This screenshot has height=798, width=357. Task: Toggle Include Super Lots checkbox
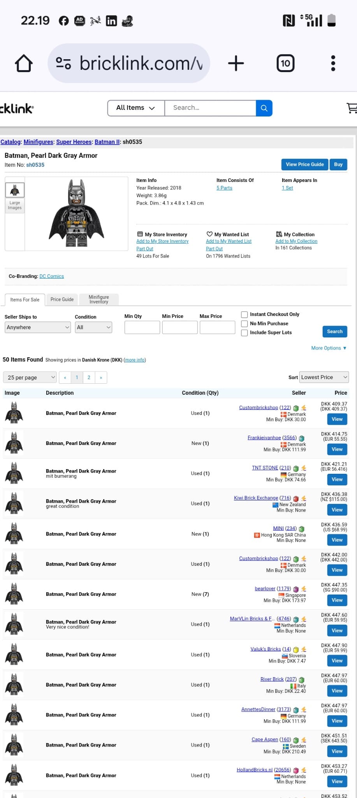click(x=244, y=333)
